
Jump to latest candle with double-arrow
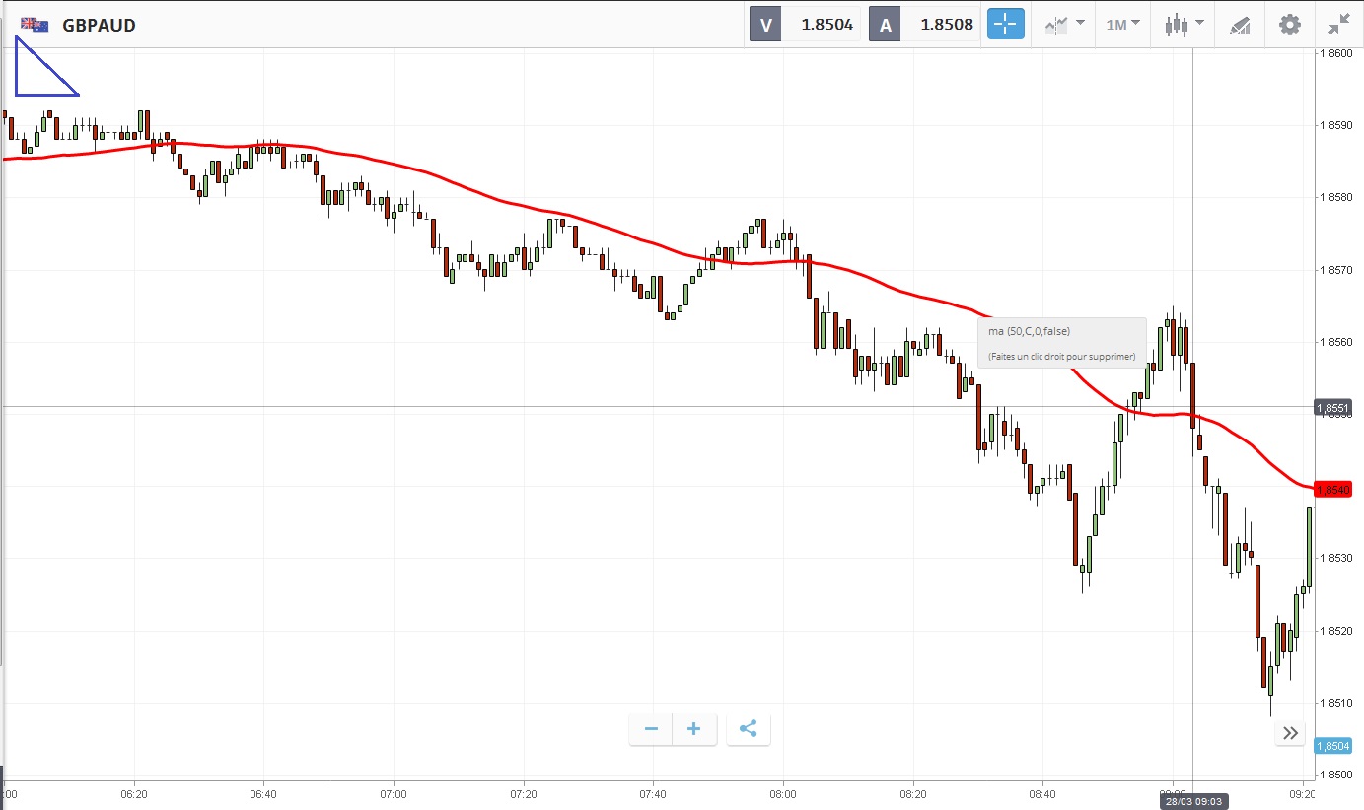click(x=1290, y=733)
